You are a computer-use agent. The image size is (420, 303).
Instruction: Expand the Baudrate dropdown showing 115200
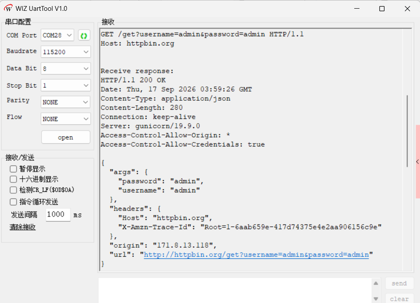click(66, 52)
